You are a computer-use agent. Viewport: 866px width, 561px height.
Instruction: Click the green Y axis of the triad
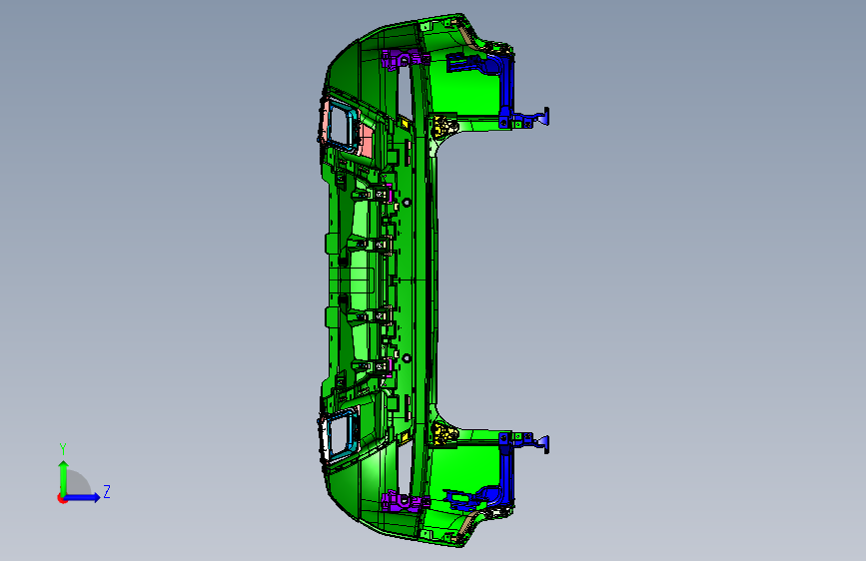click(64, 477)
